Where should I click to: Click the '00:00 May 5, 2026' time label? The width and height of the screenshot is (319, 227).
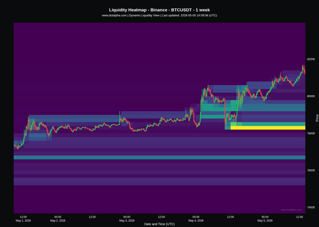click(265, 219)
